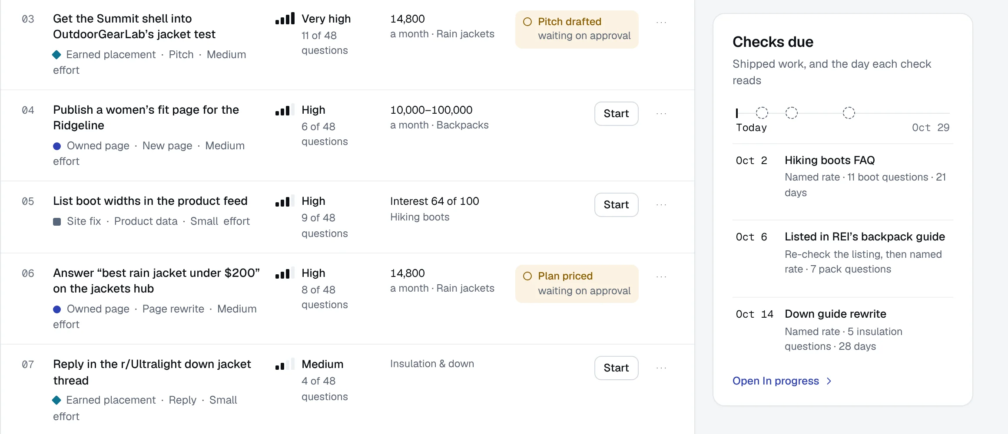
Task: Select the third dashed check marker on timeline
Action: tap(849, 113)
